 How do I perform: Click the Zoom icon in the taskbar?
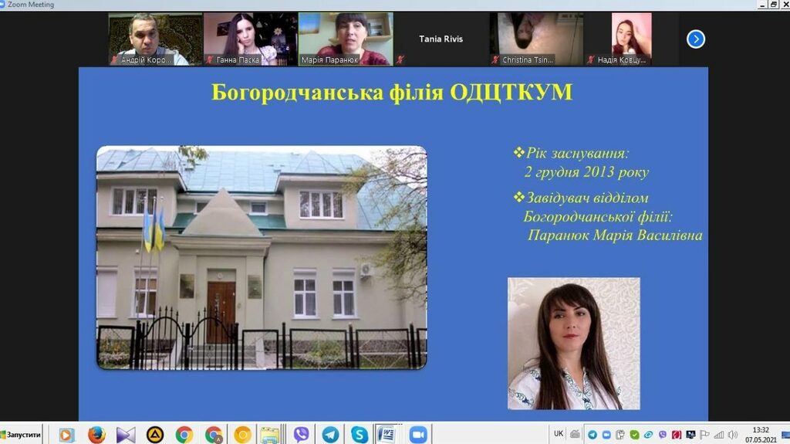[x=418, y=434]
